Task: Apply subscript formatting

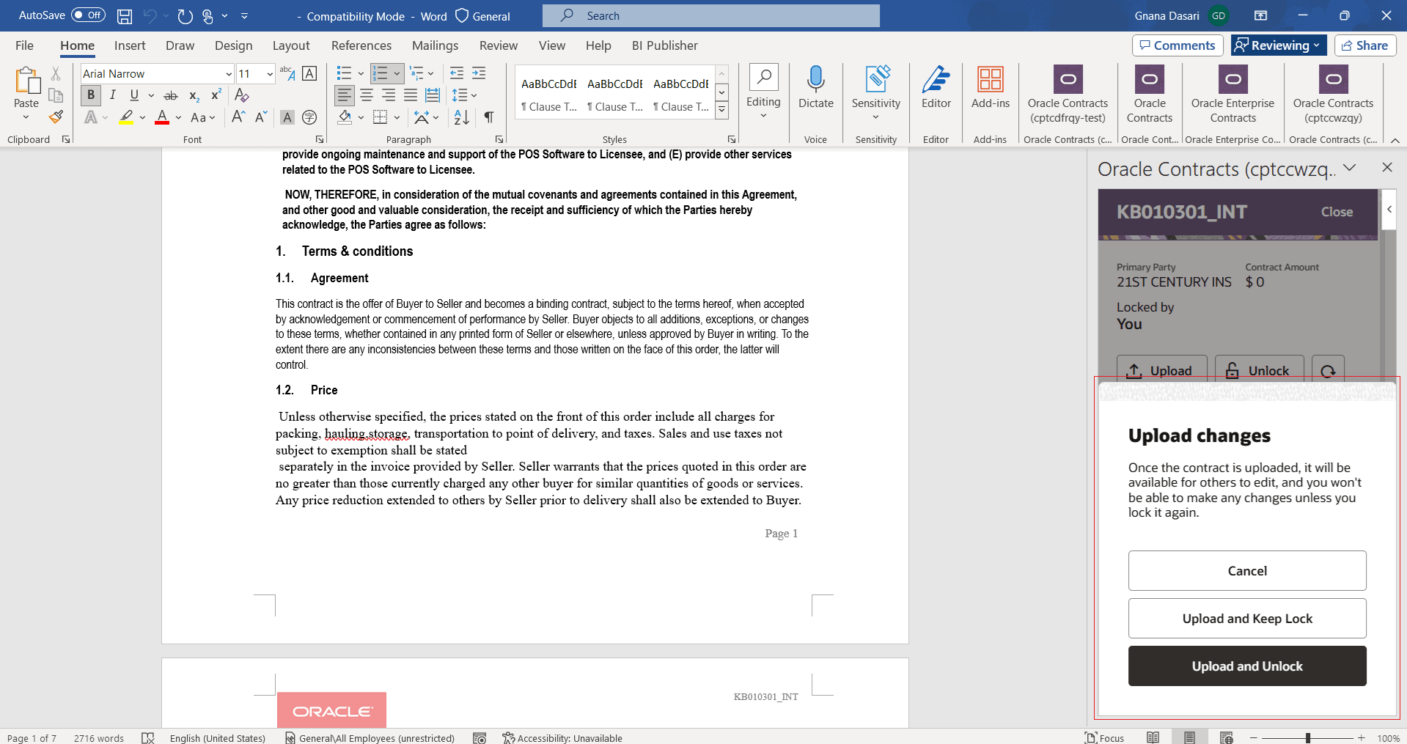Action: 193,95
